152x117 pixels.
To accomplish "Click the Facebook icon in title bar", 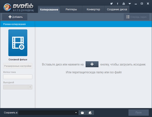I will tap(118, 4).
